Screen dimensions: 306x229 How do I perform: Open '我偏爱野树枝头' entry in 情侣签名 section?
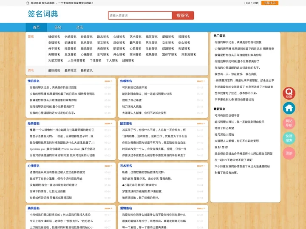[53, 100]
